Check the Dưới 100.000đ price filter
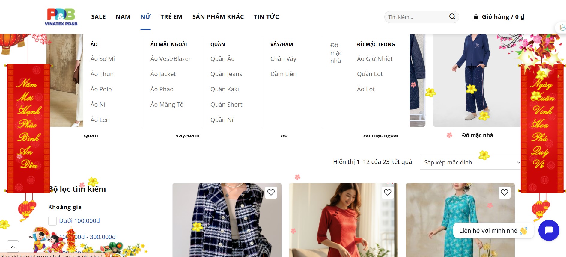The height and width of the screenshot is (257, 566). pyautogui.click(x=52, y=221)
